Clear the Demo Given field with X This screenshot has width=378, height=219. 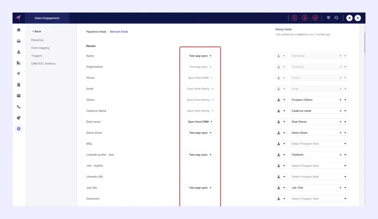coord(340,133)
